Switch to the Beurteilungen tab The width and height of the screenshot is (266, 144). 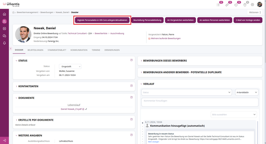coord(35,50)
